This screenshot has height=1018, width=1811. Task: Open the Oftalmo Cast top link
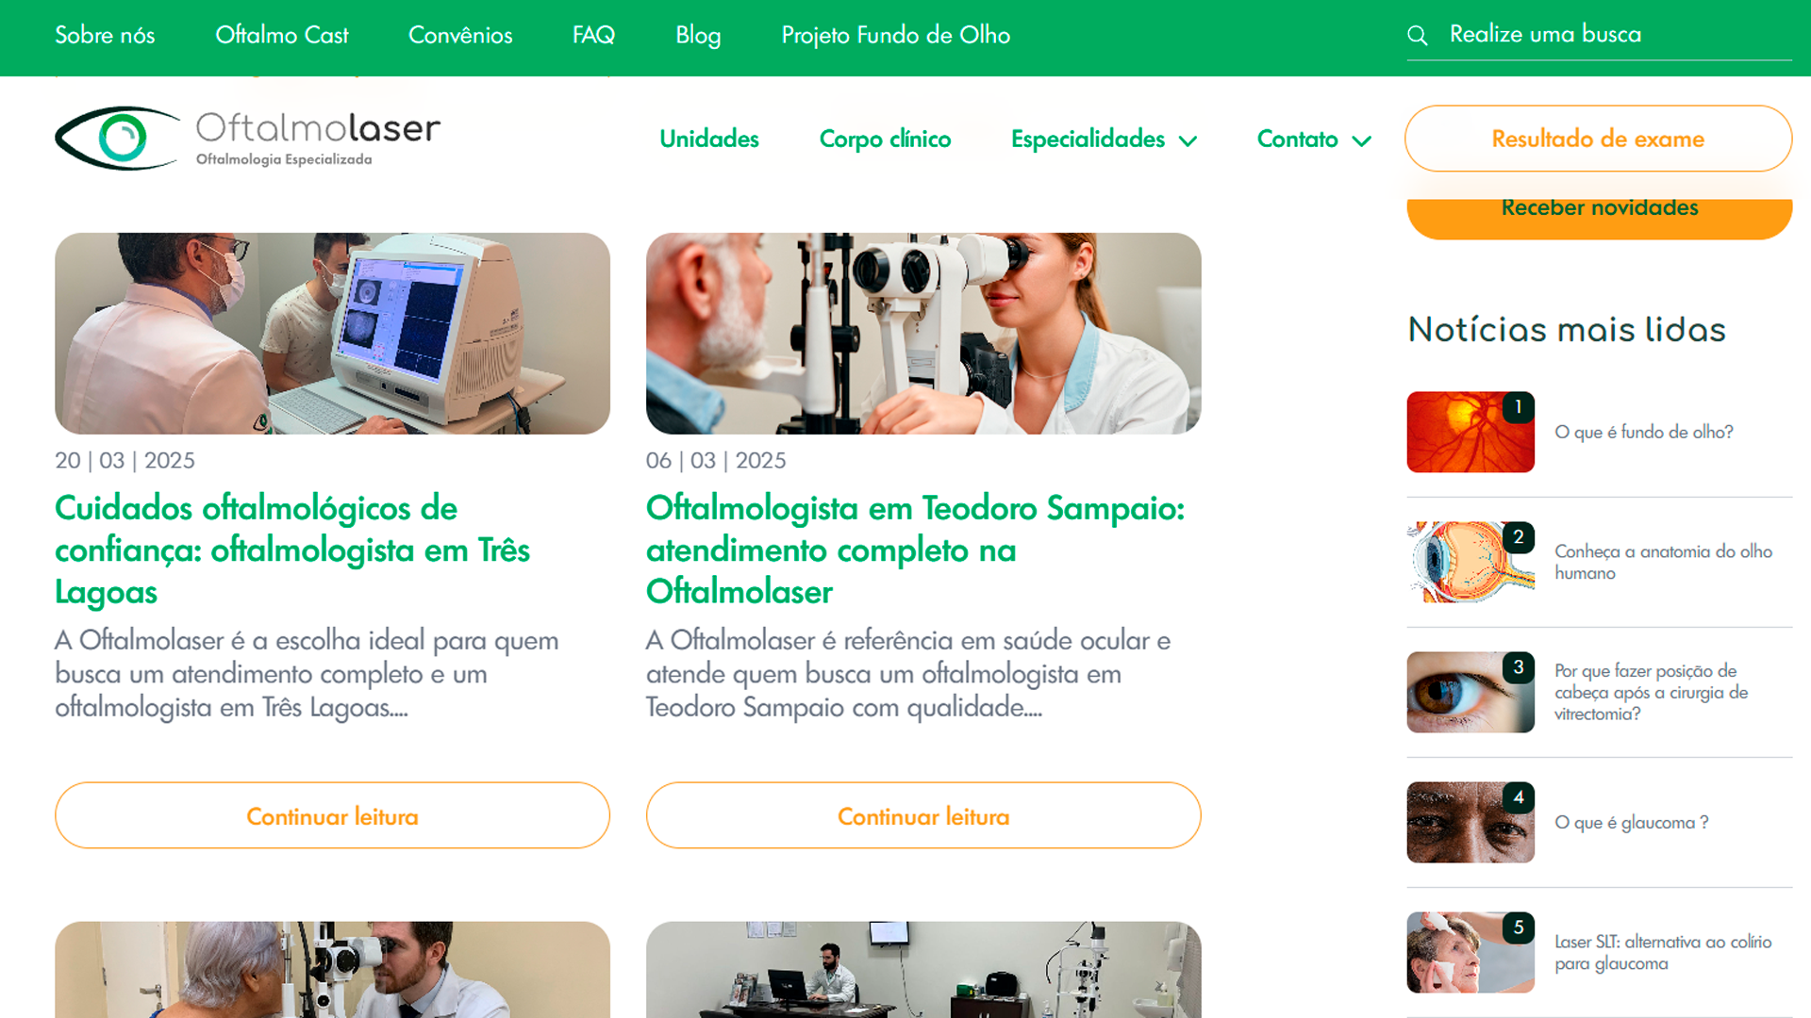click(281, 36)
